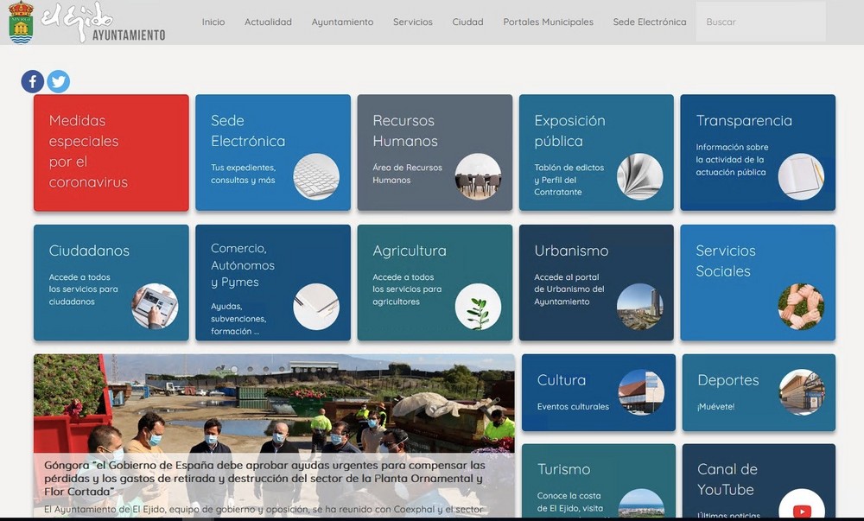
Task: Click the Twitter icon
Action: tap(58, 81)
